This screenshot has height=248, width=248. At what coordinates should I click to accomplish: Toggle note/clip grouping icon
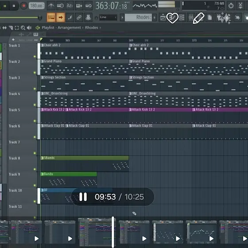(70, 17)
